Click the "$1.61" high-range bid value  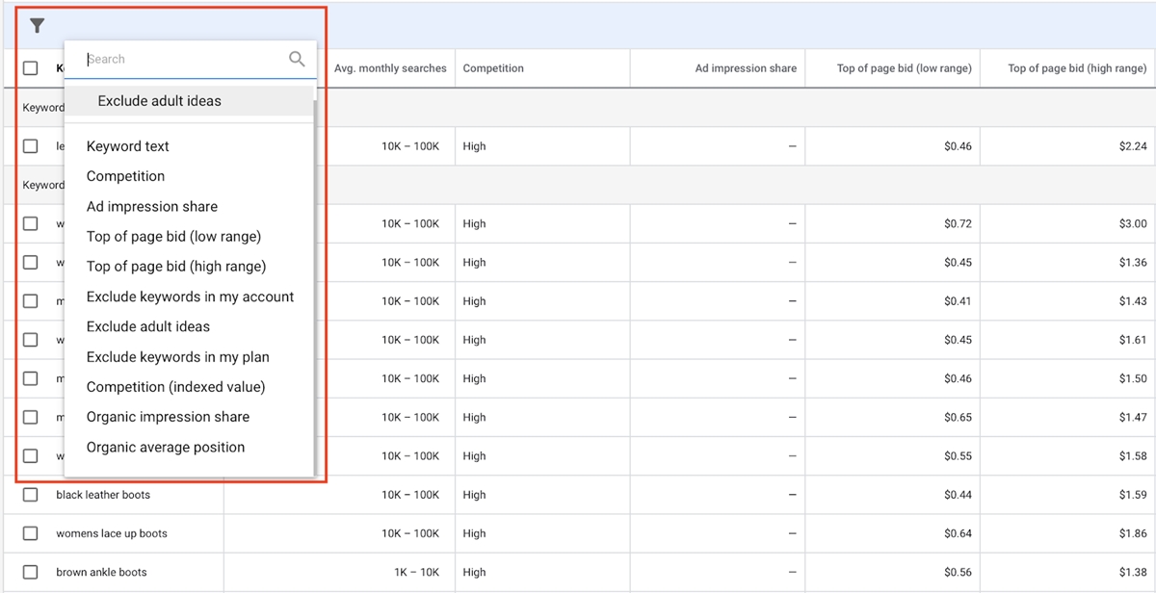(1133, 340)
